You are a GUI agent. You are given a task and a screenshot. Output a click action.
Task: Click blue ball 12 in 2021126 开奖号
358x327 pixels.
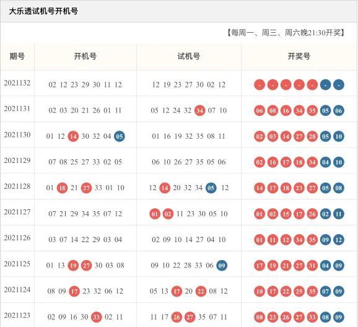coord(339,240)
